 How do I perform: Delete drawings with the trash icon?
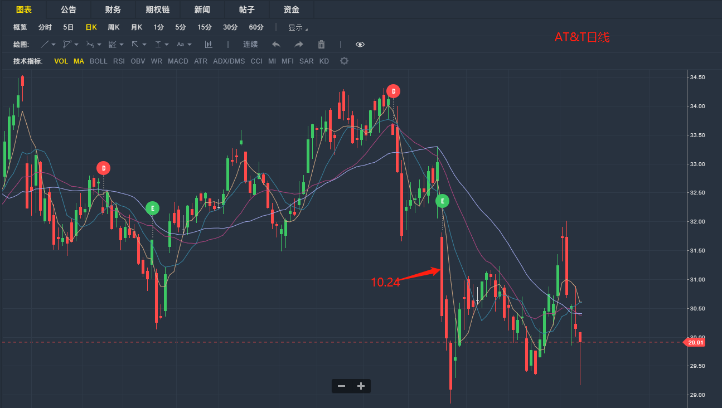point(321,45)
